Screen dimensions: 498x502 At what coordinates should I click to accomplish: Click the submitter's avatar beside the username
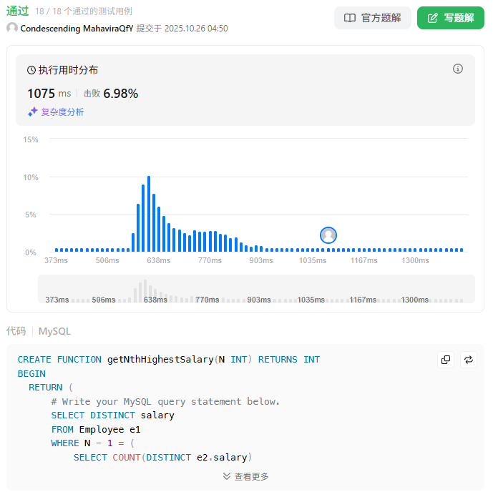(x=12, y=28)
